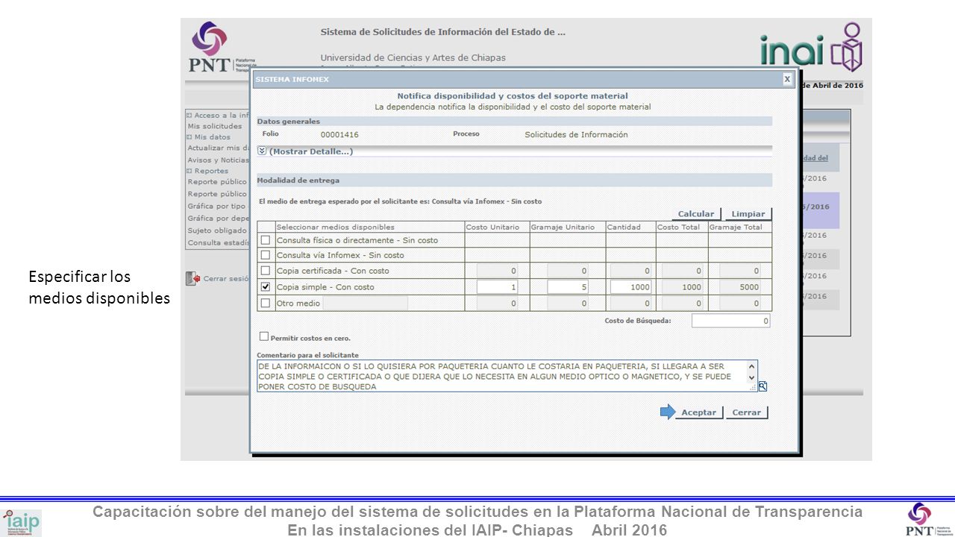Click the Cerrar sesión door icon
Screen dimensions: 955x537
(192, 278)
